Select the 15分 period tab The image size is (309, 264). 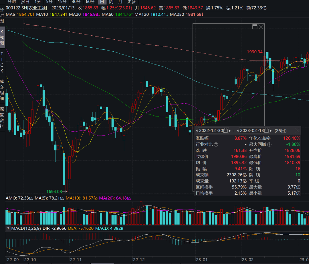tap(62, 2)
